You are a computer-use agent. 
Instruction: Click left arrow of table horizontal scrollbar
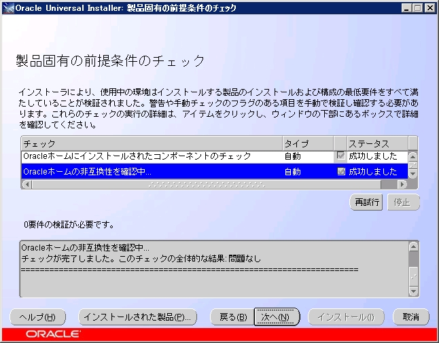point(26,184)
